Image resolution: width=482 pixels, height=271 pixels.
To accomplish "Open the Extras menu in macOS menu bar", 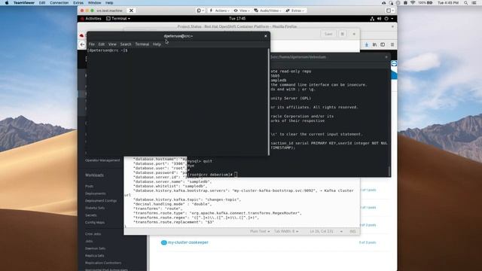I will [78, 3].
